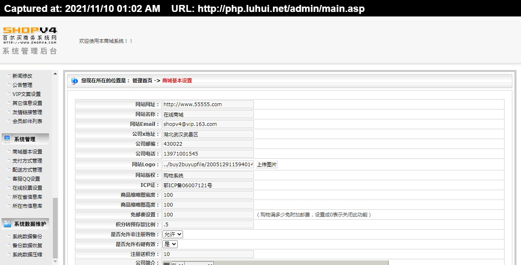Click 管理首页 in the breadcrumb

(x=142, y=81)
